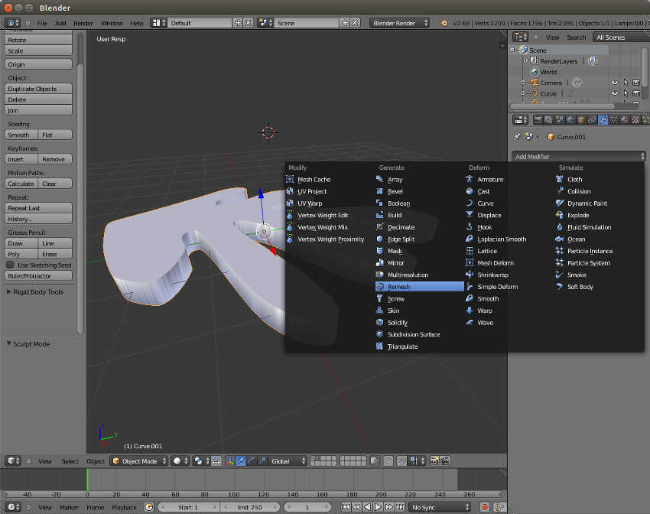The width and height of the screenshot is (650, 514).
Task: Open the Modifiers wrench properties tab
Action: click(603, 119)
